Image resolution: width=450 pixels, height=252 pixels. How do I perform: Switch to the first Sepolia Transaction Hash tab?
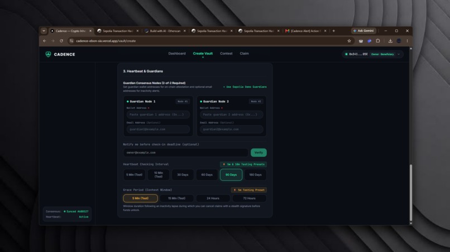click(117, 31)
